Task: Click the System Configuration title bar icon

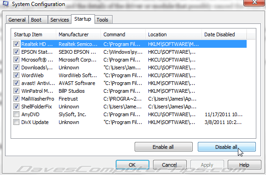Action: (6, 4)
